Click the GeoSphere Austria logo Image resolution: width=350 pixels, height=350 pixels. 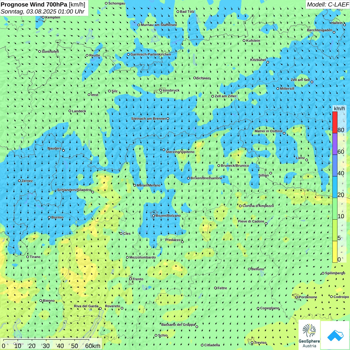pyautogui.click(x=309, y=335)
